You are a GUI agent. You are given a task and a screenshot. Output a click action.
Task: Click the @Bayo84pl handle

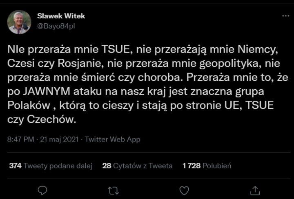click(x=56, y=26)
